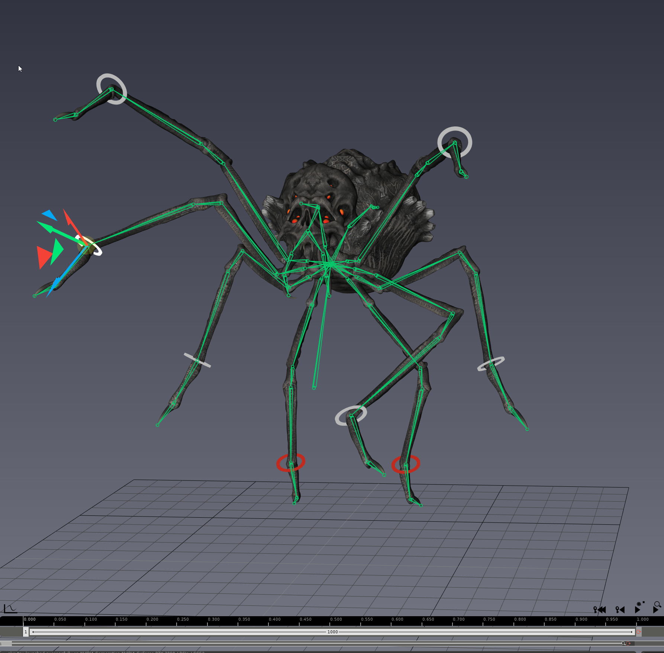The width and height of the screenshot is (664, 653).
Task: Go to previous keyframe with single-arrow key icon
Action: coord(620,609)
